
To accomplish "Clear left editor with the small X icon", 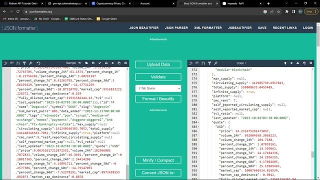I will [112, 63].
